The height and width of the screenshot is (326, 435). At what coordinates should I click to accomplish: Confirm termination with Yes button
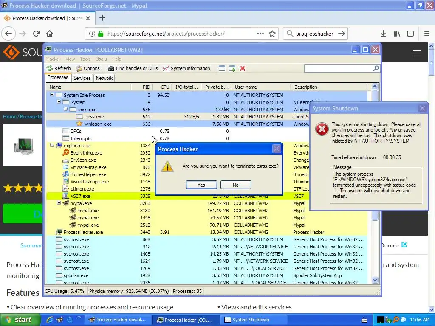coord(201,185)
